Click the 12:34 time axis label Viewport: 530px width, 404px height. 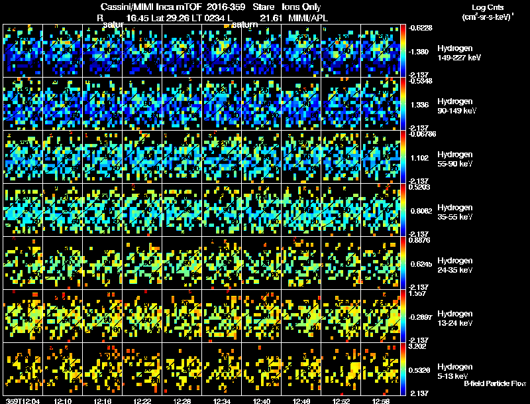[222, 401]
